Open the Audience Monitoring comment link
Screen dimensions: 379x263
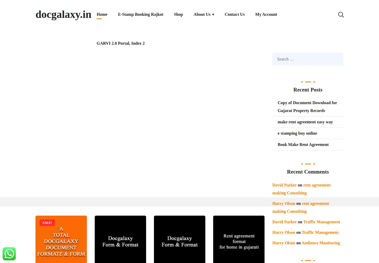(x=321, y=243)
